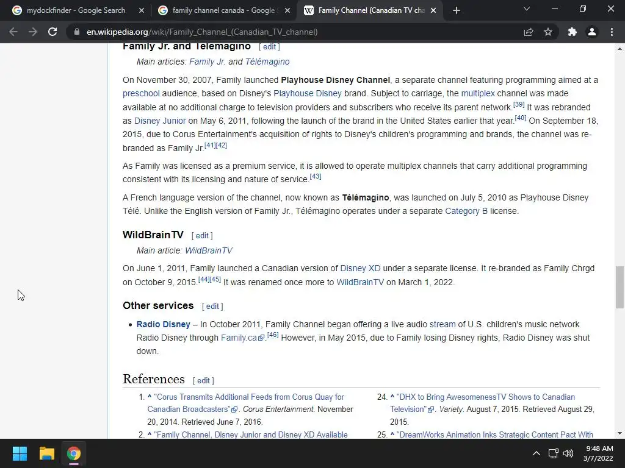This screenshot has width=625, height=468.
Task: Reload the Wikipedia page
Action: [x=52, y=32]
